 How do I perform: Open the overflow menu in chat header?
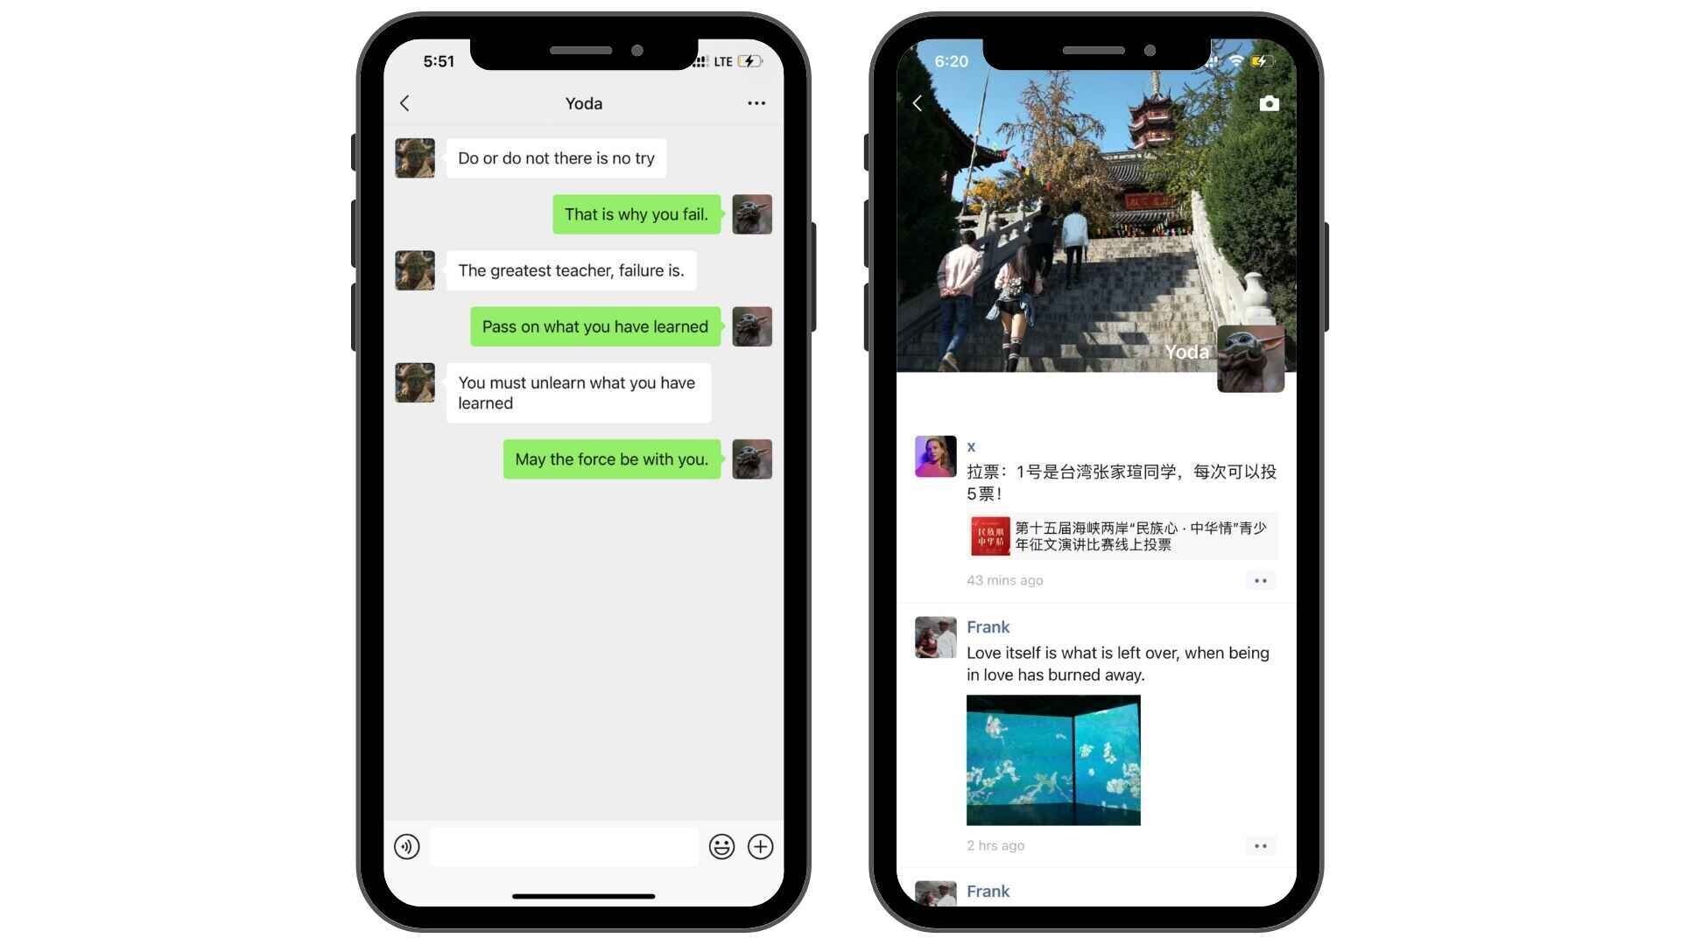click(756, 102)
